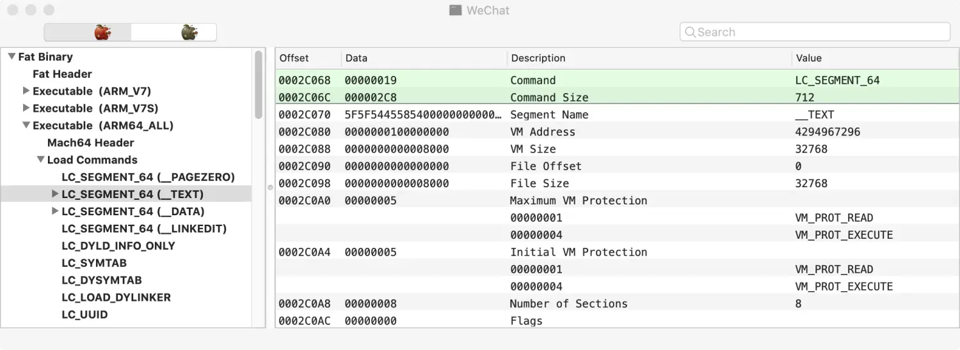Select the LC_SYMTAB load command
The height and width of the screenshot is (350, 960).
point(94,263)
